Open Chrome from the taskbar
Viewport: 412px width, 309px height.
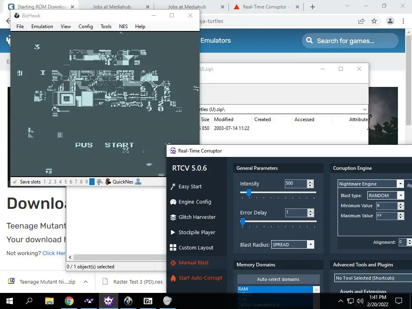coord(69,301)
